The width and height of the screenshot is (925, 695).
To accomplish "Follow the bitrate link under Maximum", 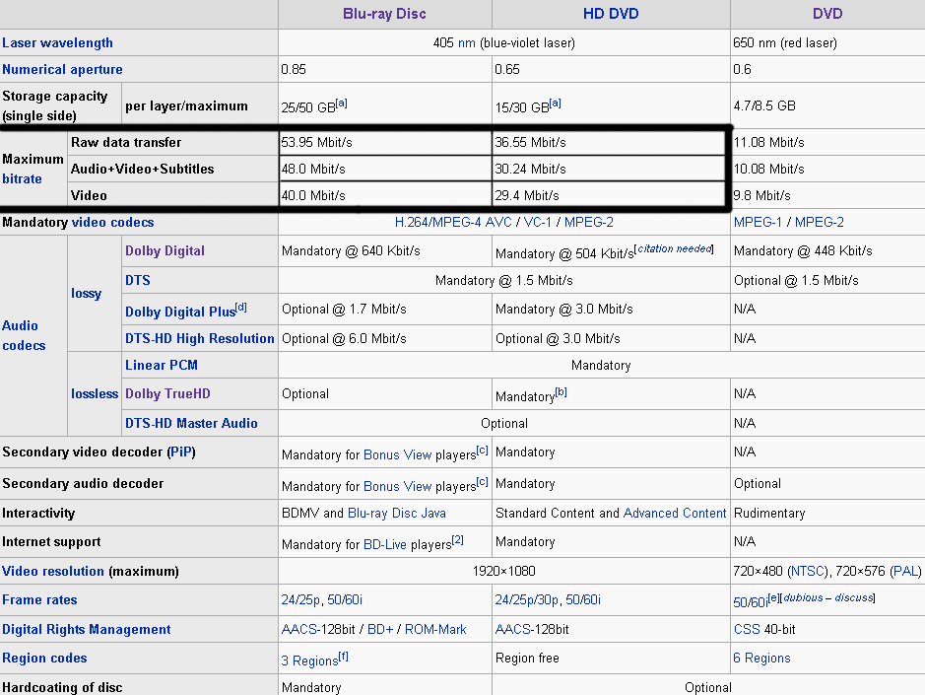I will (x=22, y=178).
